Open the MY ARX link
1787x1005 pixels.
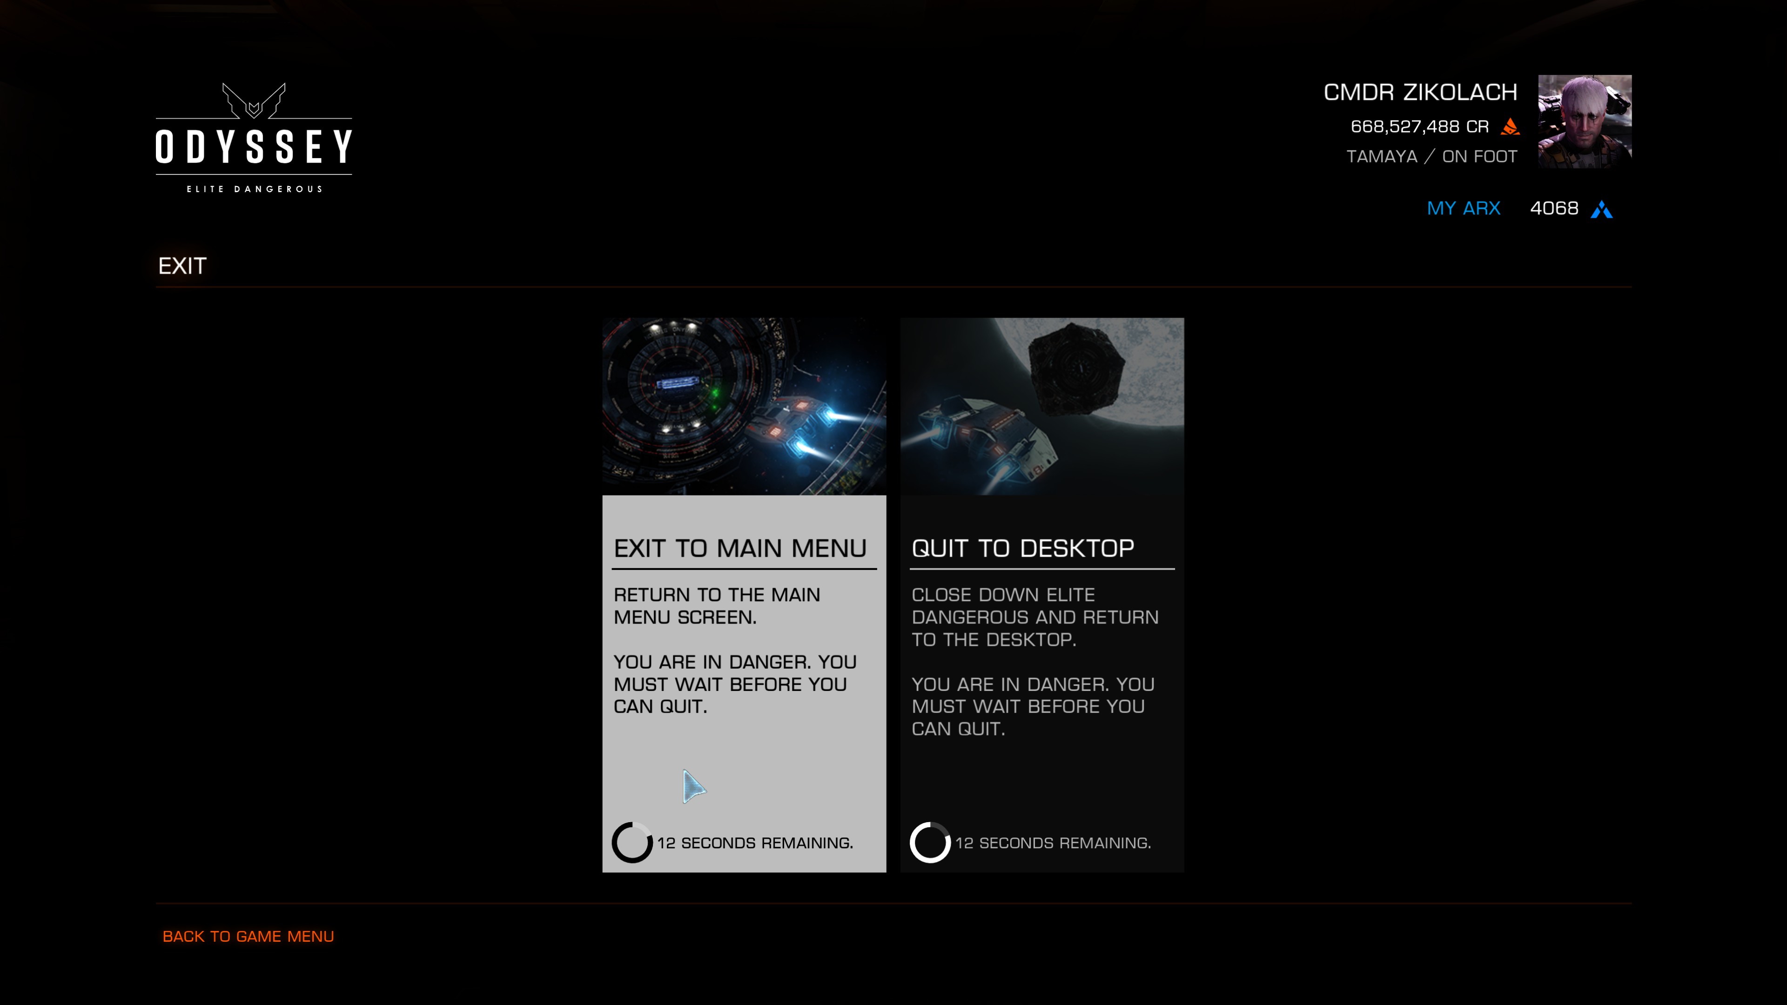1464,208
